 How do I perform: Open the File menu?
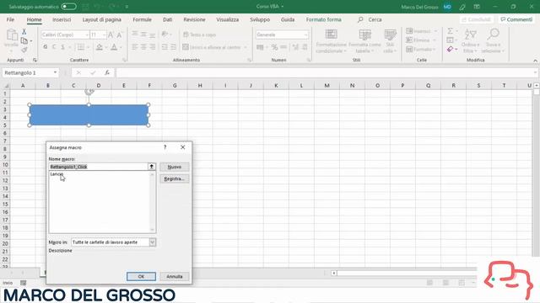click(10, 19)
